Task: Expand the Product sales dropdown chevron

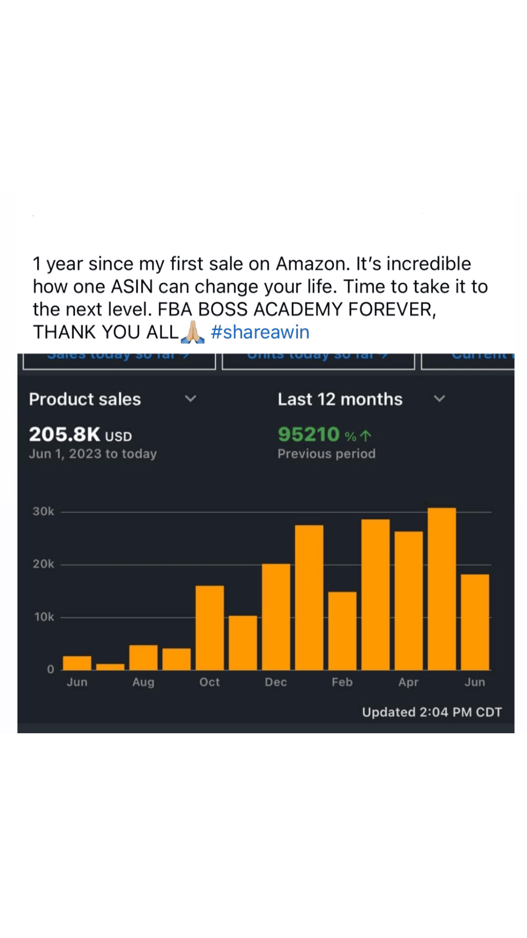Action: click(190, 398)
